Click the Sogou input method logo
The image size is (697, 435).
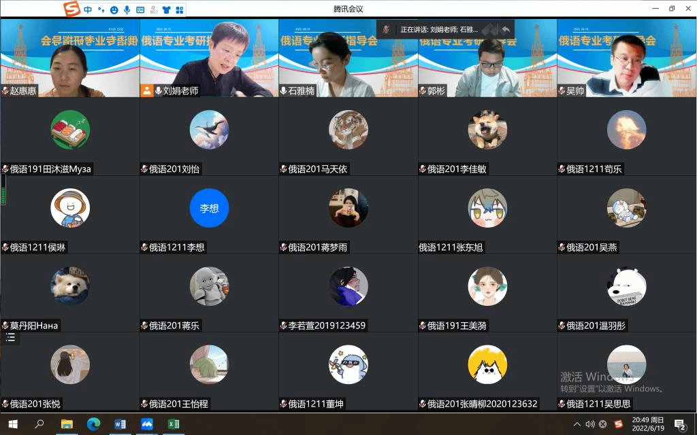(71, 10)
